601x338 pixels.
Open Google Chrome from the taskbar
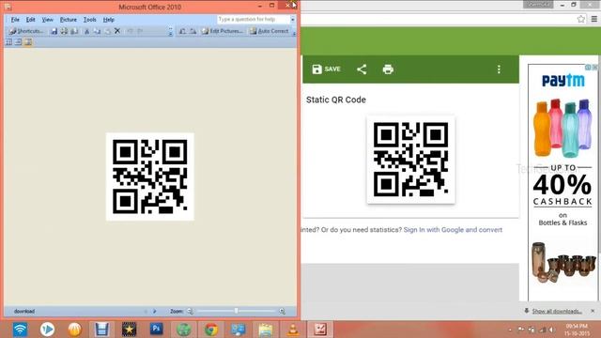click(210, 330)
